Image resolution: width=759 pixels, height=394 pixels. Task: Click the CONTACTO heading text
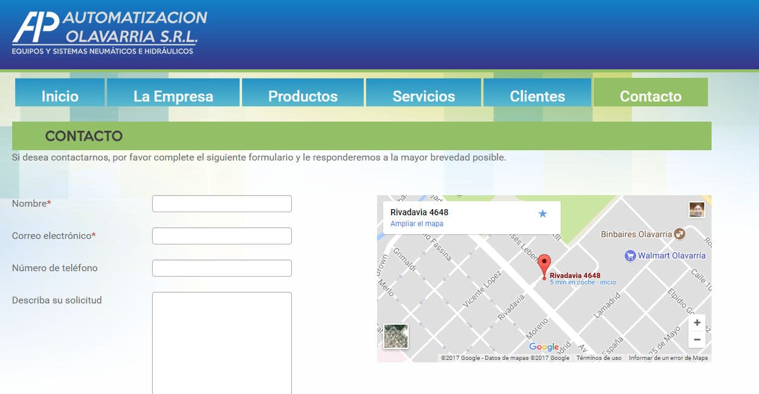(x=84, y=136)
